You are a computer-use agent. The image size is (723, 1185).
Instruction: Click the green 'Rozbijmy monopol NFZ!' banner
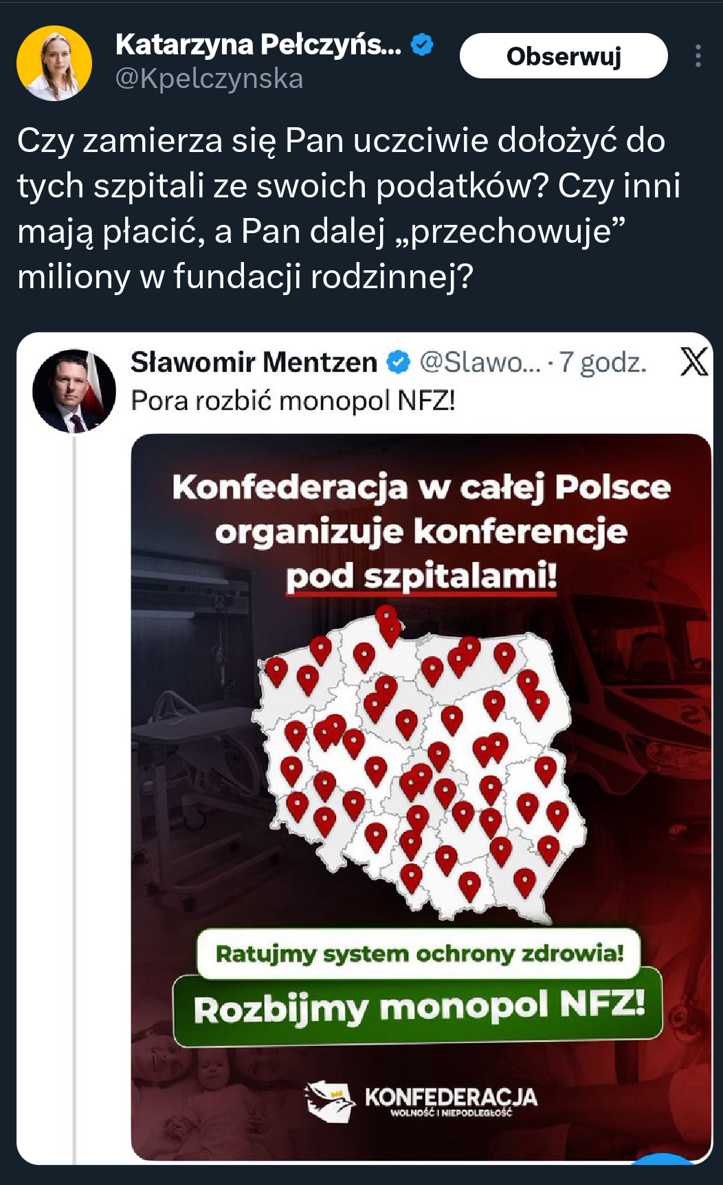[418, 1008]
